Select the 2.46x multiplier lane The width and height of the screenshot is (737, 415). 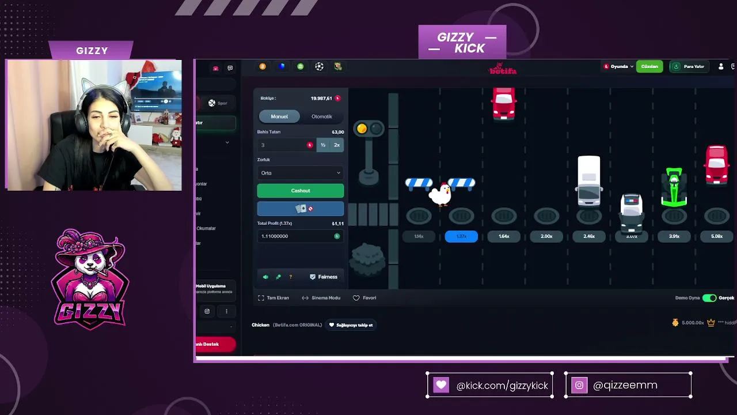pos(589,236)
